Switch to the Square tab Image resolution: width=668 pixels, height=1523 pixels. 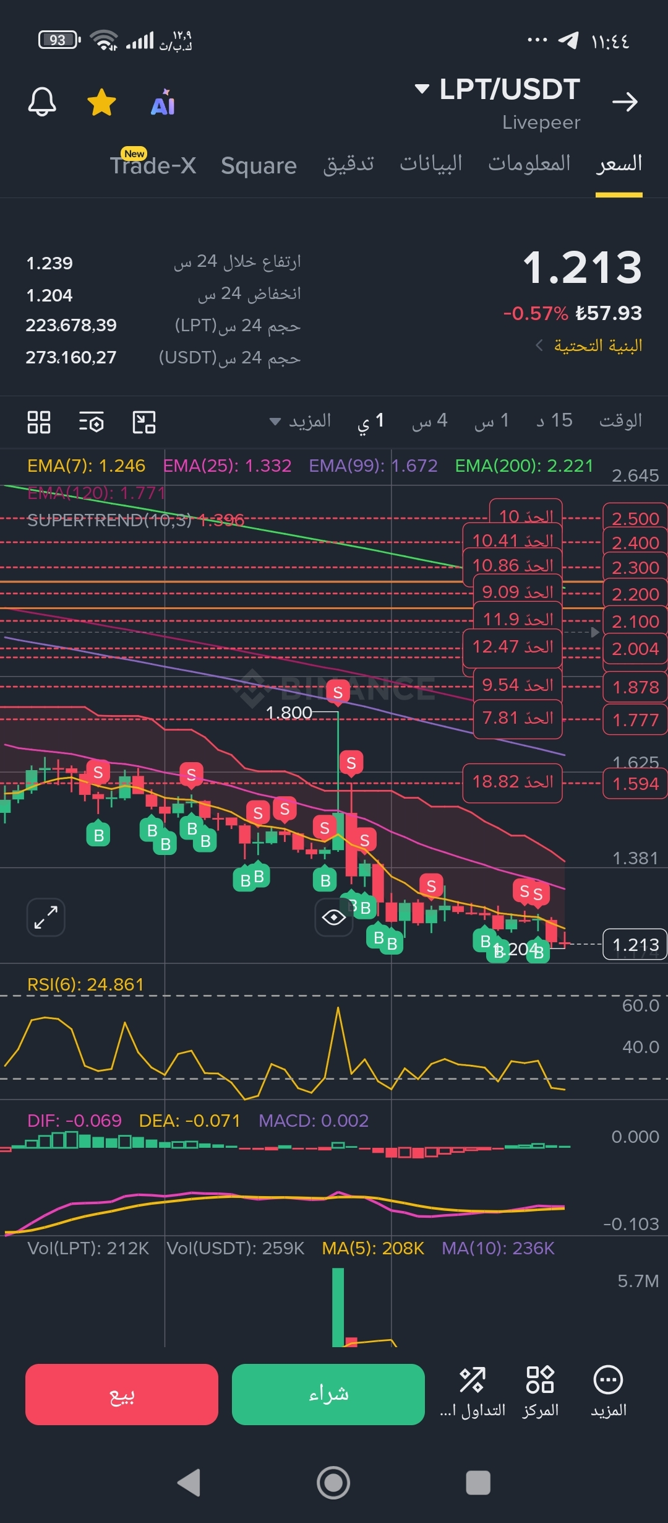259,165
